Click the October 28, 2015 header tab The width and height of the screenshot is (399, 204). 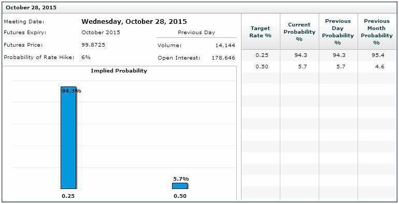[31, 8]
